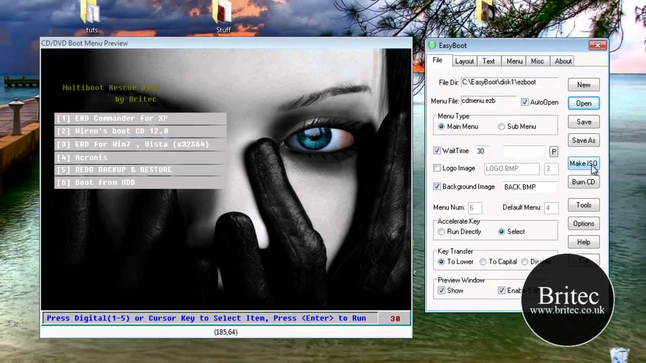Click the New button

pos(583,85)
